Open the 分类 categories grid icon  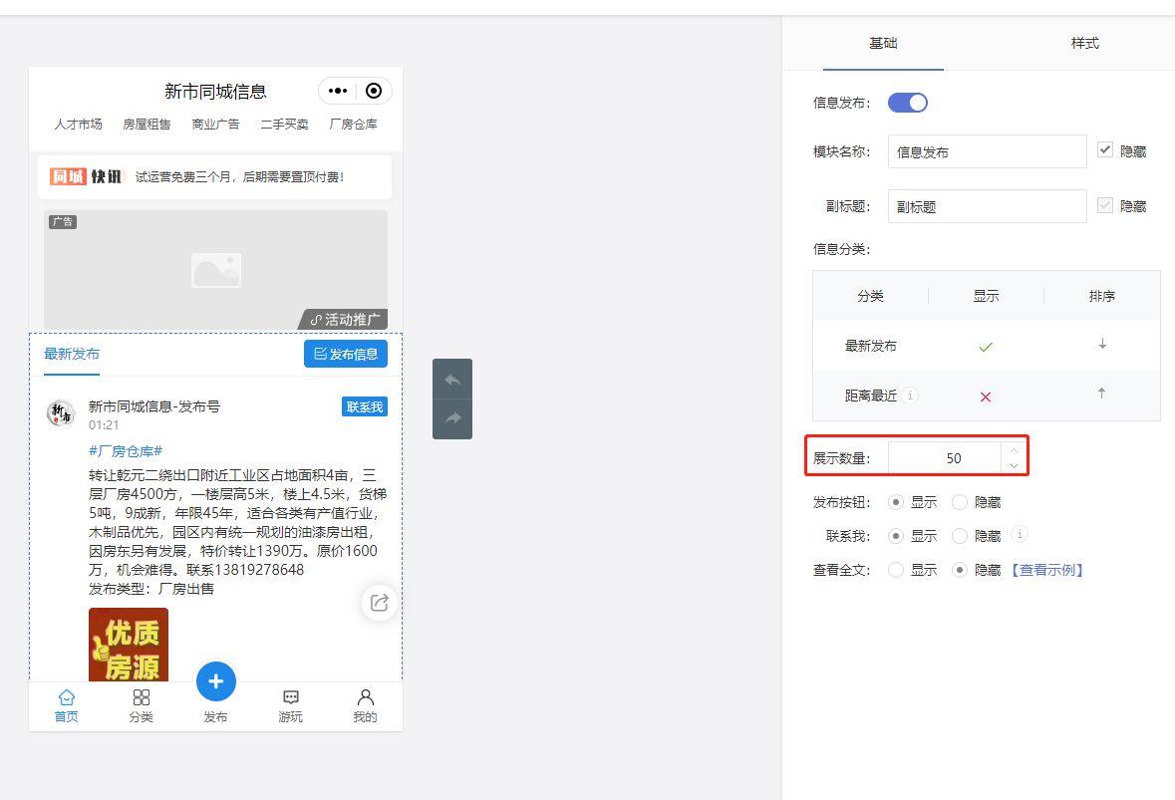point(142,697)
